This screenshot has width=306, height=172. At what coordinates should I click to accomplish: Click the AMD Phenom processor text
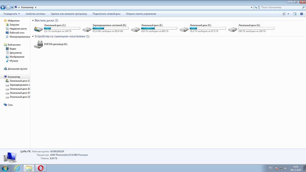[x=69, y=155]
